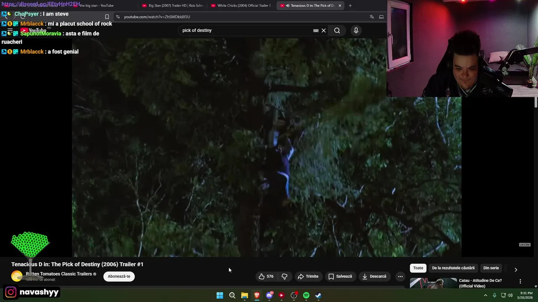Viewport: 538px width, 302px height.
Task: Dislike the video with thumbs-down icon
Action: (285, 276)
